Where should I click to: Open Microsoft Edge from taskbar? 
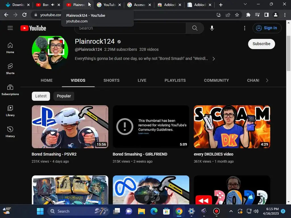click(154, 211)
